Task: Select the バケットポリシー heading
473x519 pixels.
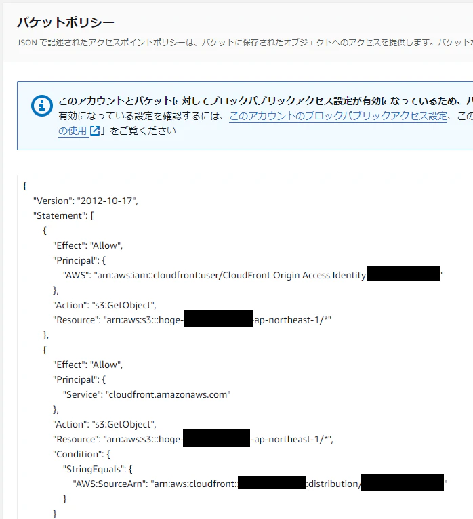Action: (66, 22)
